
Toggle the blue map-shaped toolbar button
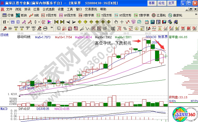[x=13, y=22]
